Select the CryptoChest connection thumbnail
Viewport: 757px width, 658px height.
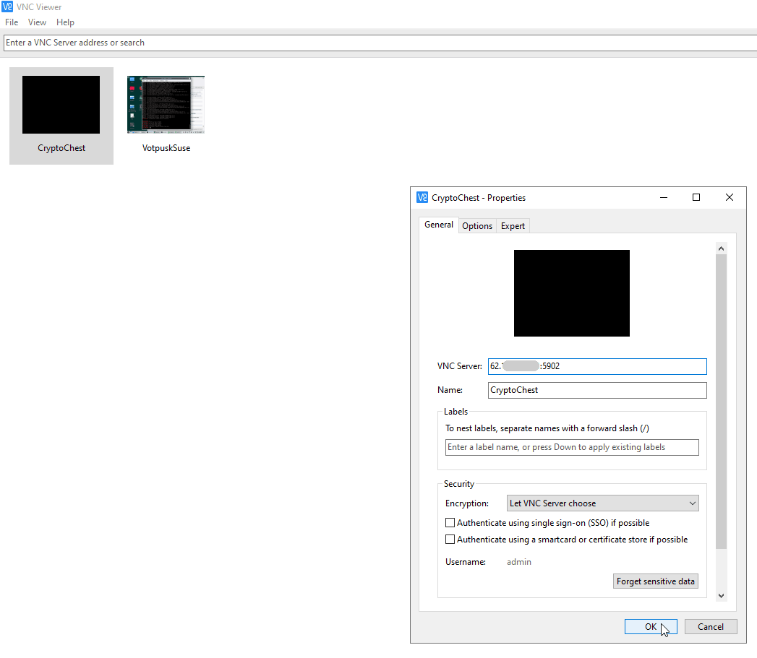point(61,116)
